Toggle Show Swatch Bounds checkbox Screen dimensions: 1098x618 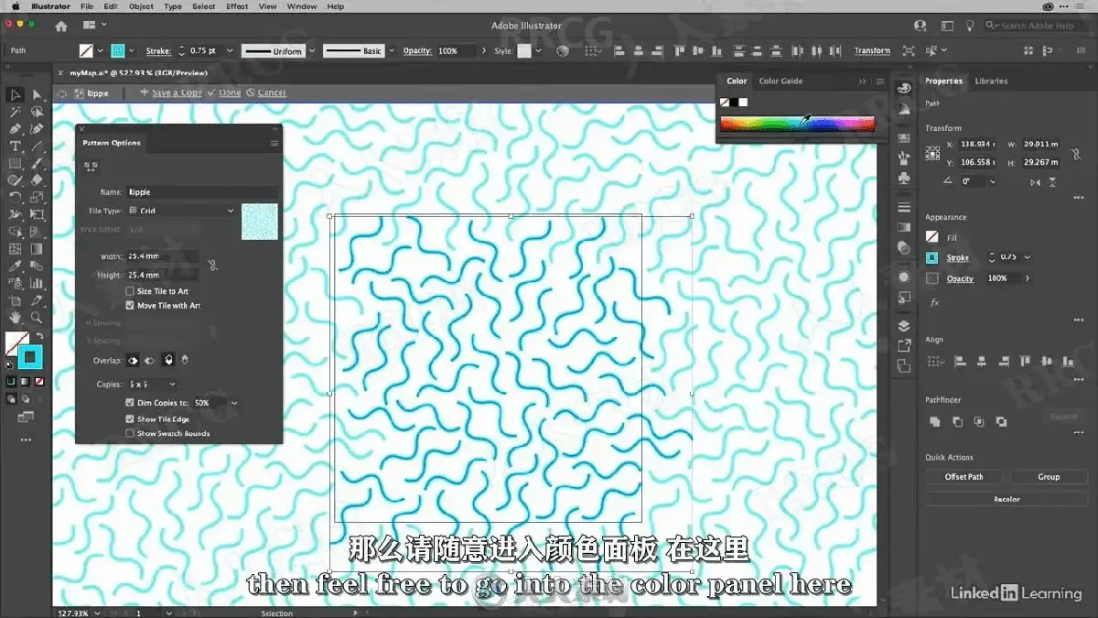click(129, 433)
